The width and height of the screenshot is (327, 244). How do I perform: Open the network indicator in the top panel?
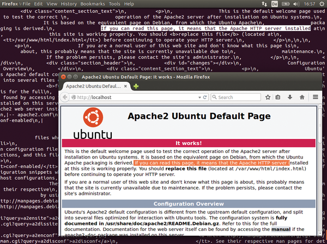coord(264,4)
